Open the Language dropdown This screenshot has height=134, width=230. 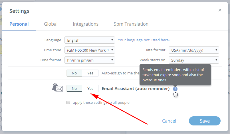(90, 40)
